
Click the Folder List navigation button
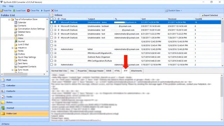click(x=24, y=113)
